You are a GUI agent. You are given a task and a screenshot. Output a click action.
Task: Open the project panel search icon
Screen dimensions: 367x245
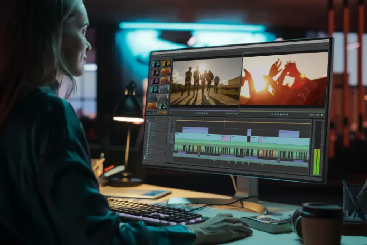tap(156, 118)
